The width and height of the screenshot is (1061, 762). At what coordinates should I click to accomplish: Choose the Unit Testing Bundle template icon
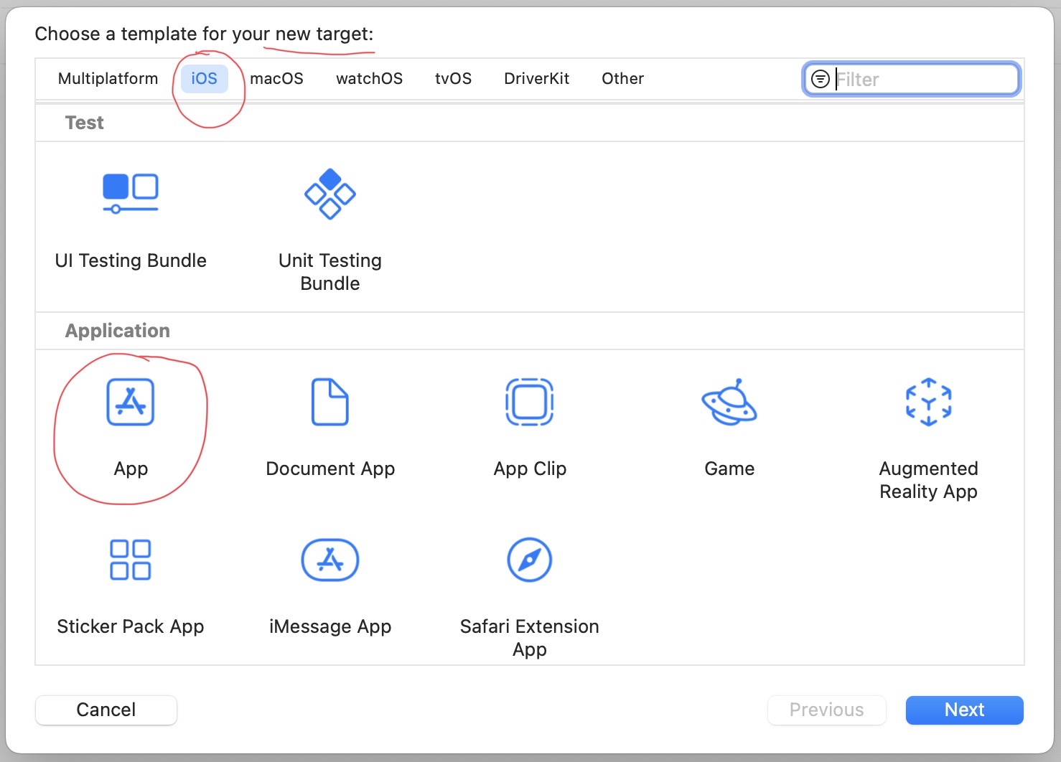tap(329, 194)
